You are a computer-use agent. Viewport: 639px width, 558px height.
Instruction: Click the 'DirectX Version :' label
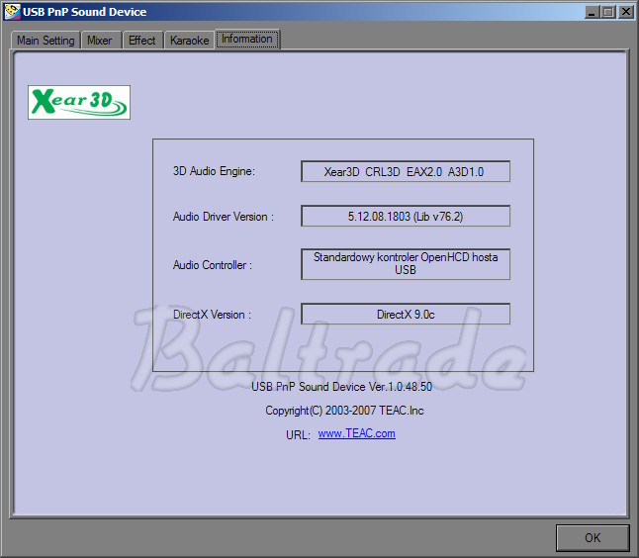pos(212,315)
